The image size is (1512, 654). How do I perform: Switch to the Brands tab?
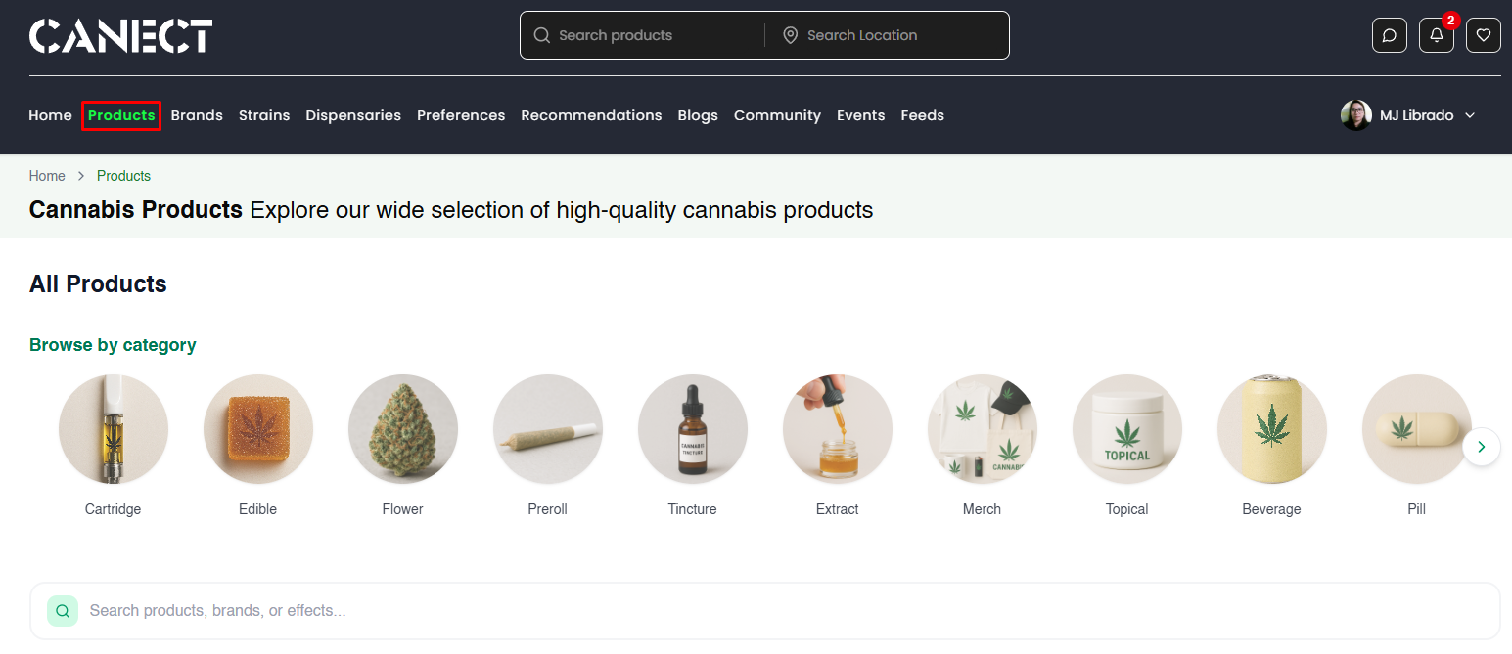pyautogui.click(x=197, y=115)
